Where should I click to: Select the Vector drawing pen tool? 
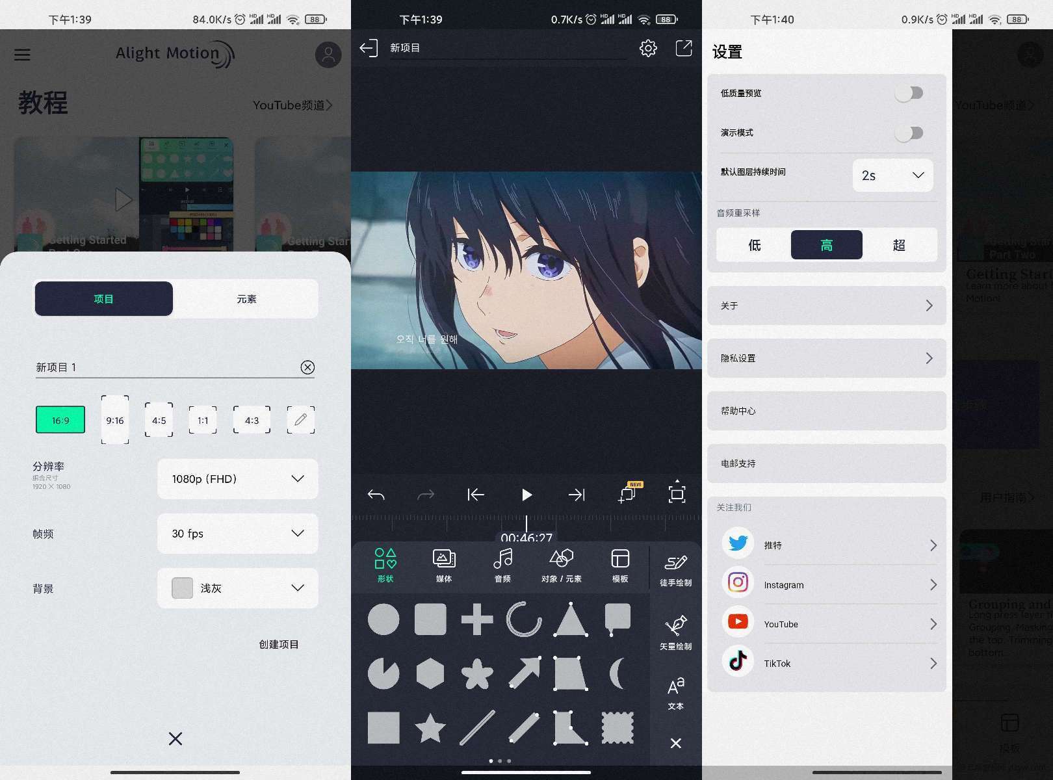(x=675, y=632)
